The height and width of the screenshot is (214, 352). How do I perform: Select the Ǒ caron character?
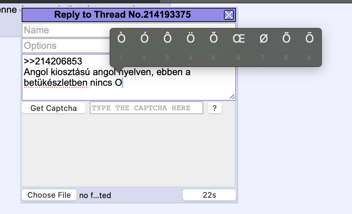pos(214,38)
